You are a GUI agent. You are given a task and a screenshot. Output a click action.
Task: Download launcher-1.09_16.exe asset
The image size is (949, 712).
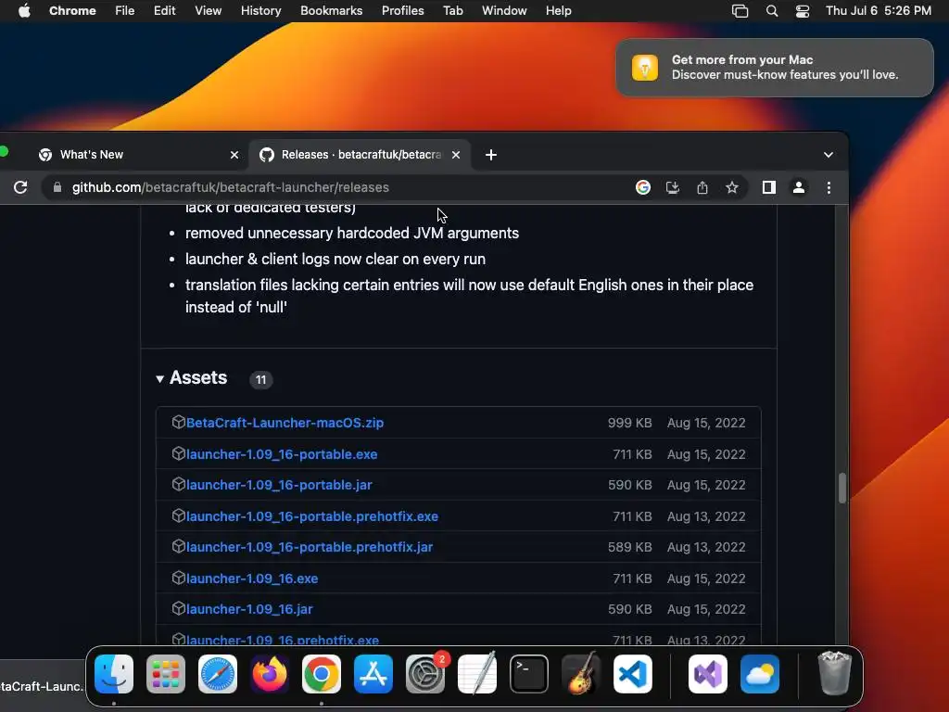pos(252,578)
